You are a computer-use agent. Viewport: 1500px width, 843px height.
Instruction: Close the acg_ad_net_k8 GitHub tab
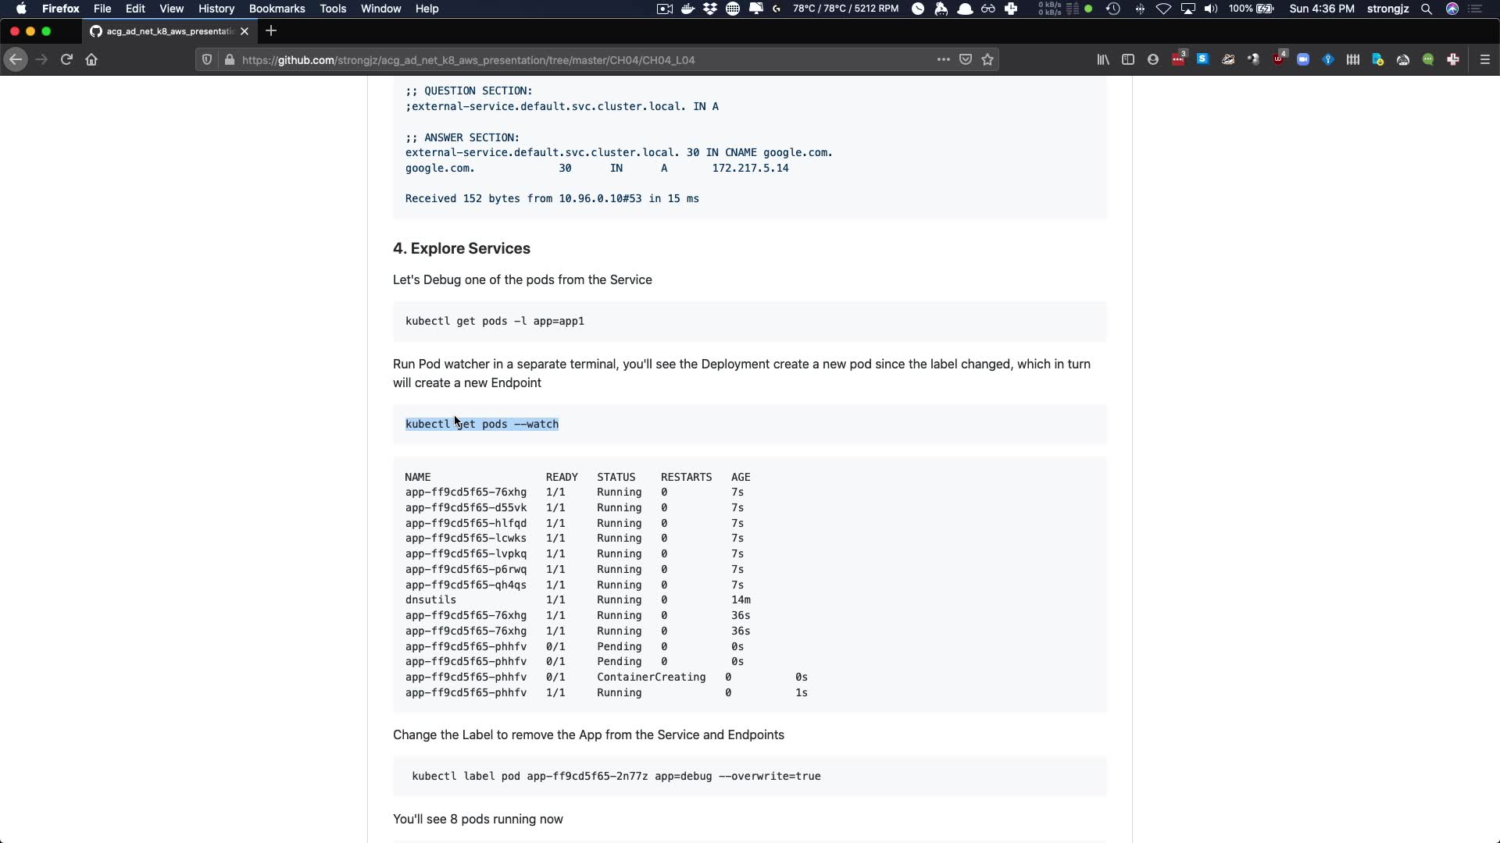coord(245,31)
